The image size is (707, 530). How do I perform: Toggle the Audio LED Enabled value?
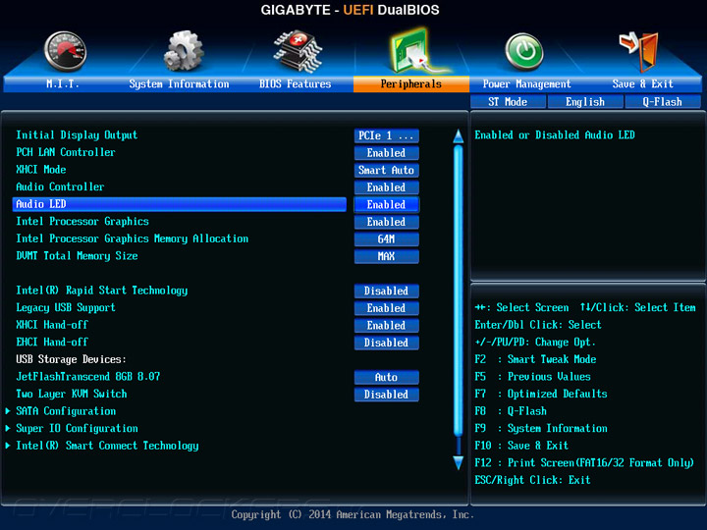(387, 204)
